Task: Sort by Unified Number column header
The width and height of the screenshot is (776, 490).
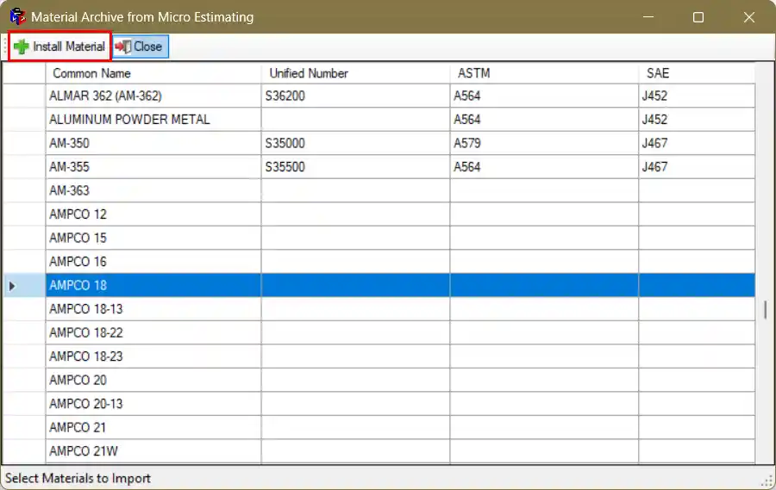Action: point(355,73)
